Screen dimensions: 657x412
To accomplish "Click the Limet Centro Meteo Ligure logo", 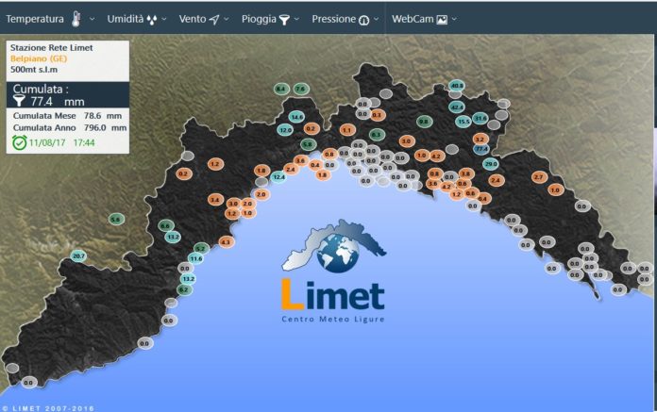I will 333,272.
